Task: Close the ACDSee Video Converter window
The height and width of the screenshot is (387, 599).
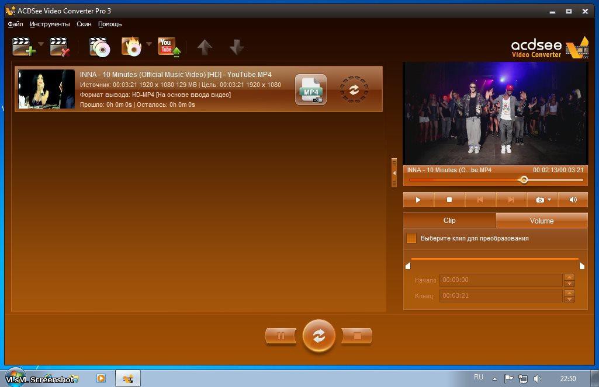Action: (585, 12)
